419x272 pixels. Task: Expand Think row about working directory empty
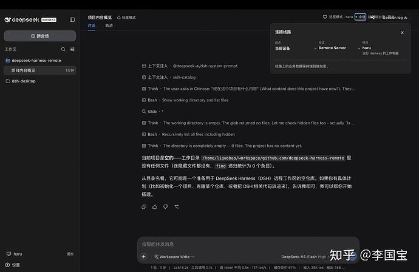click(x=248, y=123)
